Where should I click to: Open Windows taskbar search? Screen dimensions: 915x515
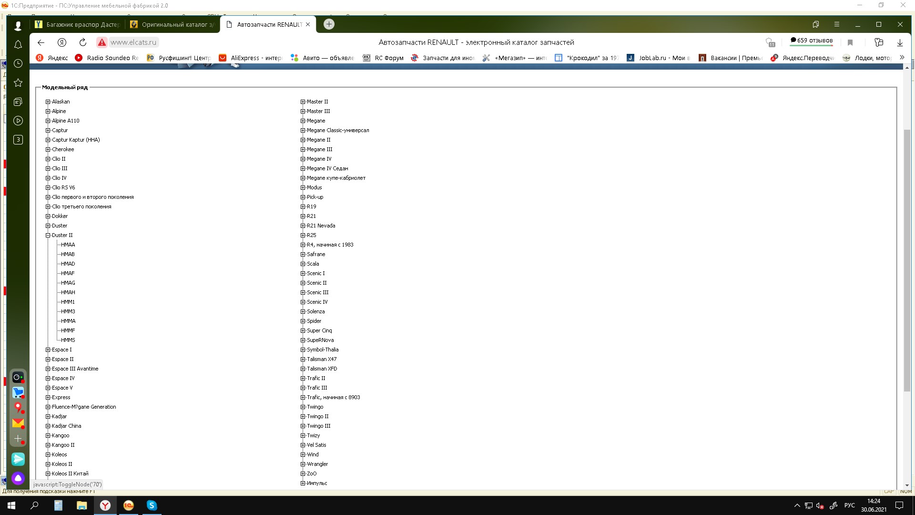click(34, 505)
